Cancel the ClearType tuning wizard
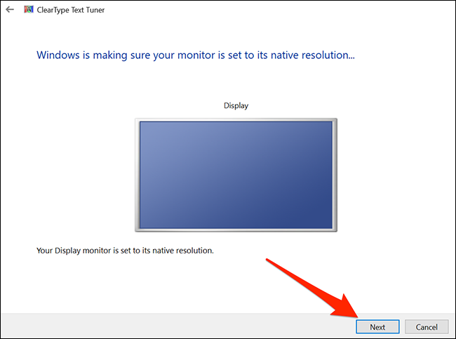The height and width of the screenshot is (339, 456). [x=427, y=327]
